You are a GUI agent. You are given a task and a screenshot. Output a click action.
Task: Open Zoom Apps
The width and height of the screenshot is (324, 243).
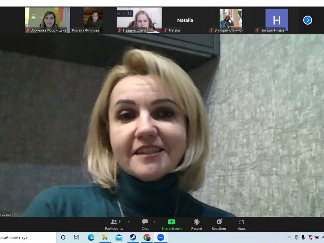(242, 224)
